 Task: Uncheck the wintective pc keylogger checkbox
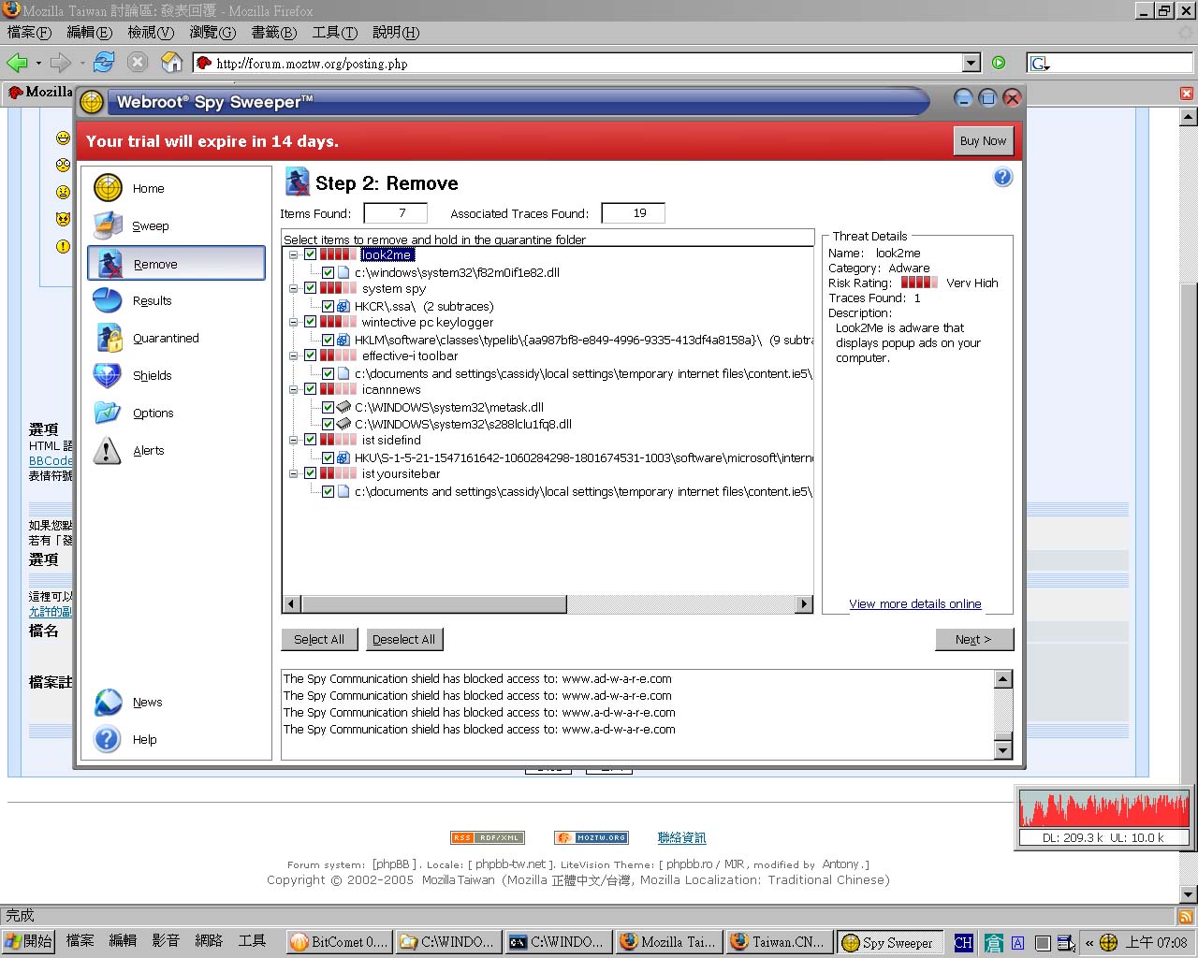click(310, 322)
